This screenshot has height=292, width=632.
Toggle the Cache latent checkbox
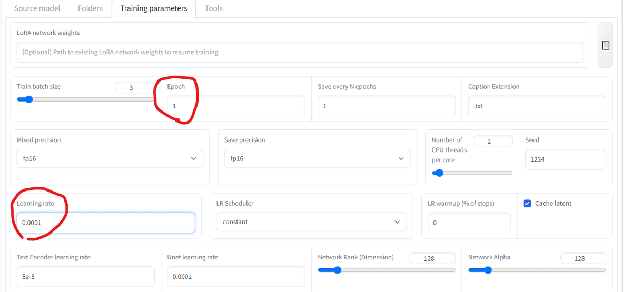pyautogui.click(x=527, y=204)
